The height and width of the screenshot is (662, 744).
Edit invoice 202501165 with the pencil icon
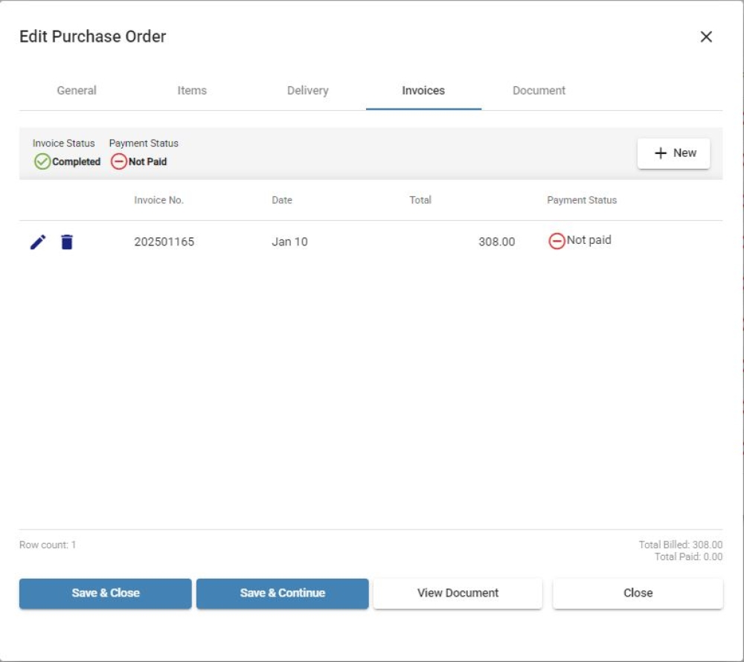[x=38, y=242]
